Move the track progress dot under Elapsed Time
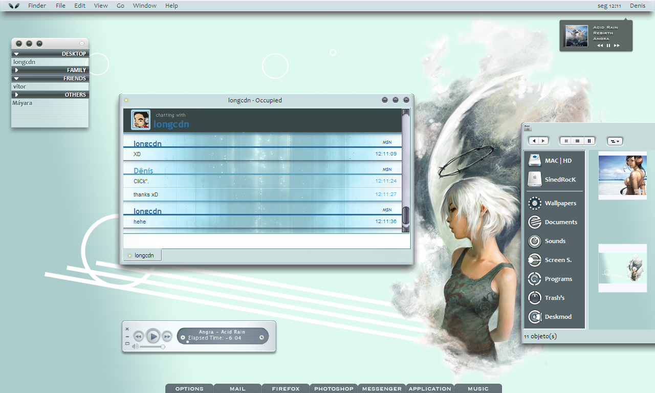This screenshot has height=393, width=655. pos(187,342)
